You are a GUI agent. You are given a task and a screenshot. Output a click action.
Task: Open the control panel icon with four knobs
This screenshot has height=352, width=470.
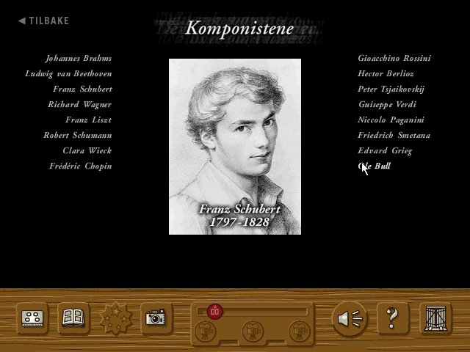coord(32,318)
